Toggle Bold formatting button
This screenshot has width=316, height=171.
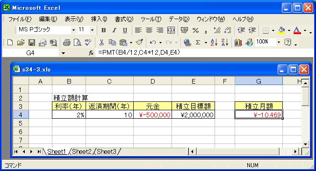click(104, 30)
